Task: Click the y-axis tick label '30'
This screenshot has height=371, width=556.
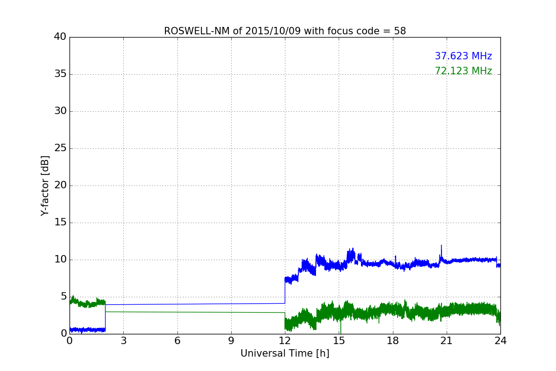Action: pyautogui.click(x=60, y=111)
